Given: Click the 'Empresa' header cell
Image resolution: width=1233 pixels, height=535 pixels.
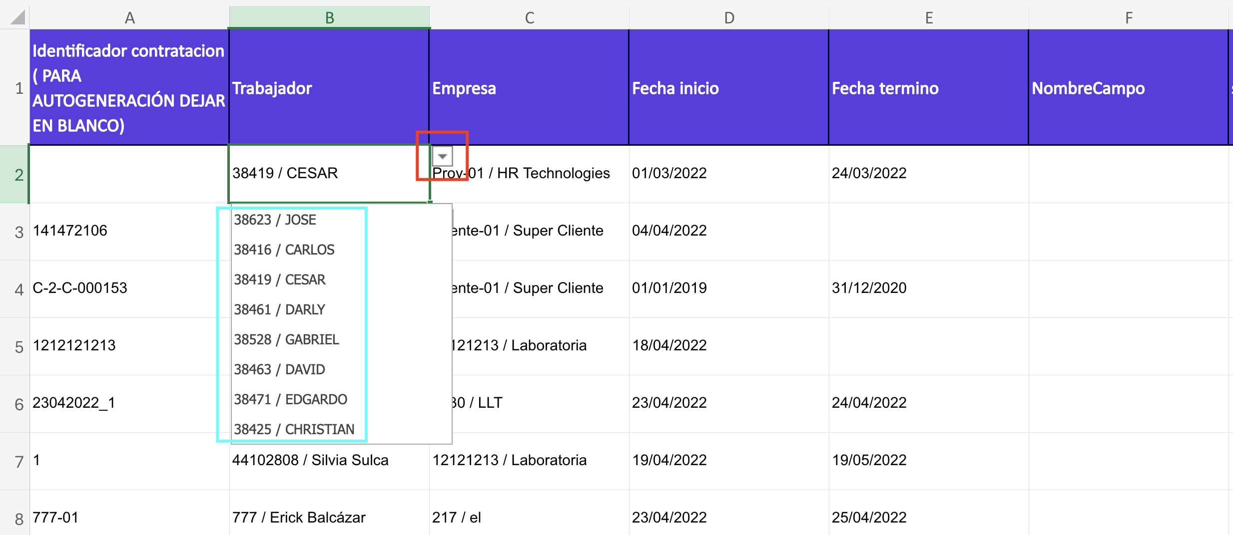Looking at the screenshot, I should click(529, 88).
